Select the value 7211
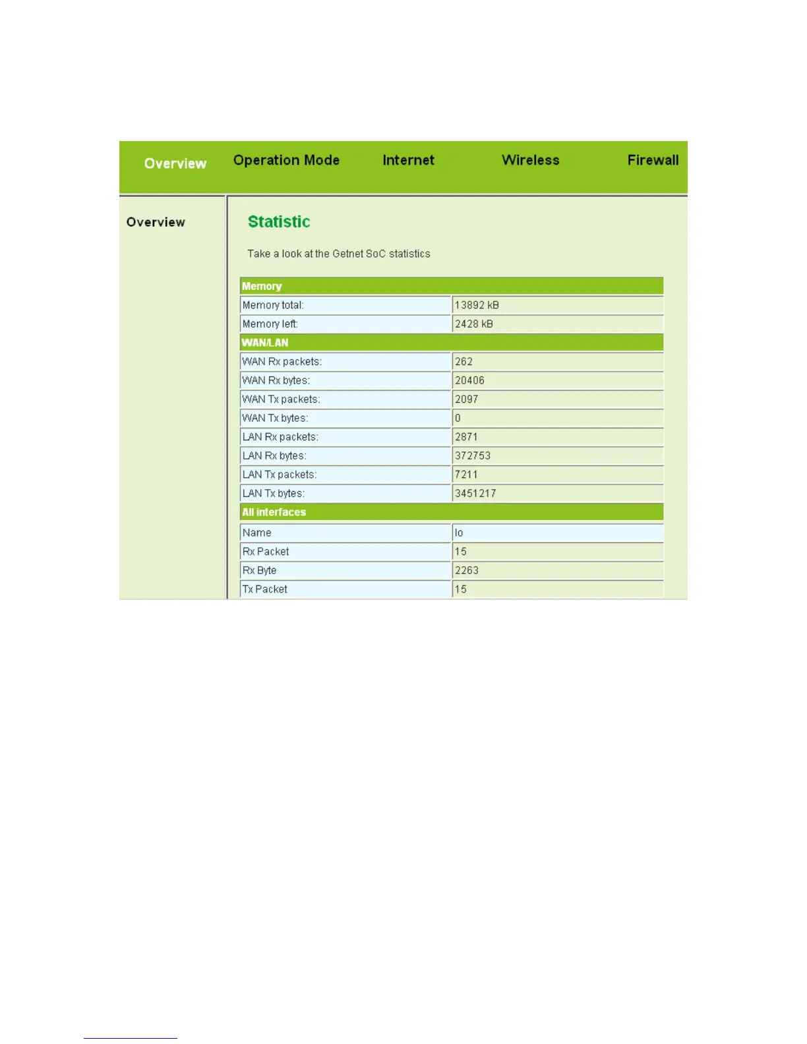The image size is (807, 1044). click(466, 475)
